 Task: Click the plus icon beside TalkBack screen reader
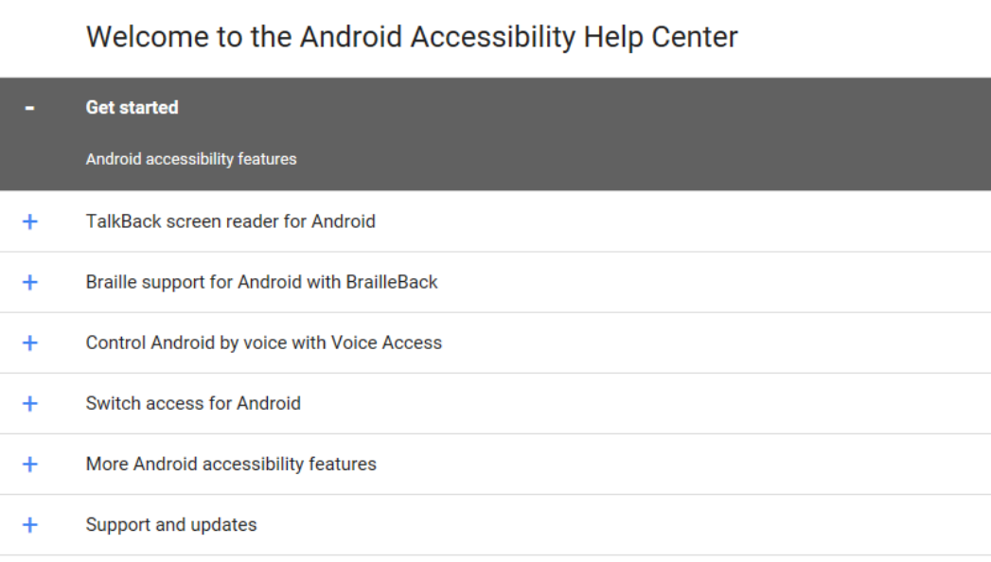click(29, 221)
